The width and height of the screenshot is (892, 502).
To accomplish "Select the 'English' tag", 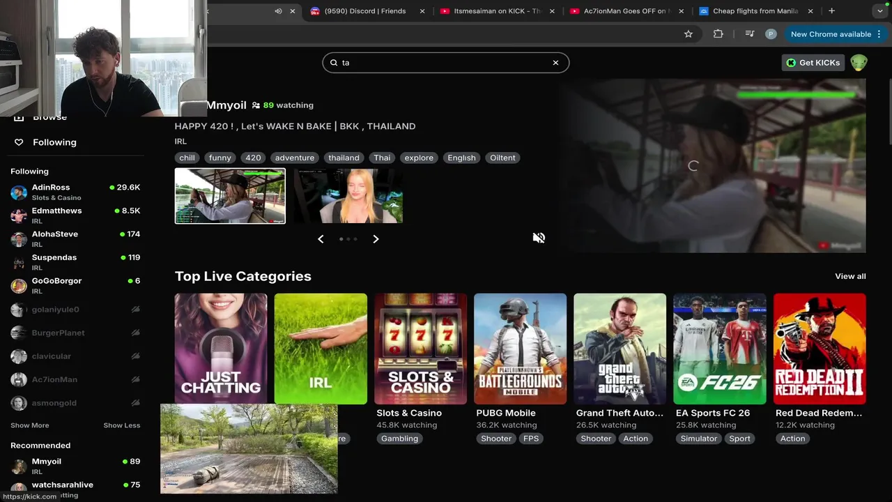I will (461, 158).
